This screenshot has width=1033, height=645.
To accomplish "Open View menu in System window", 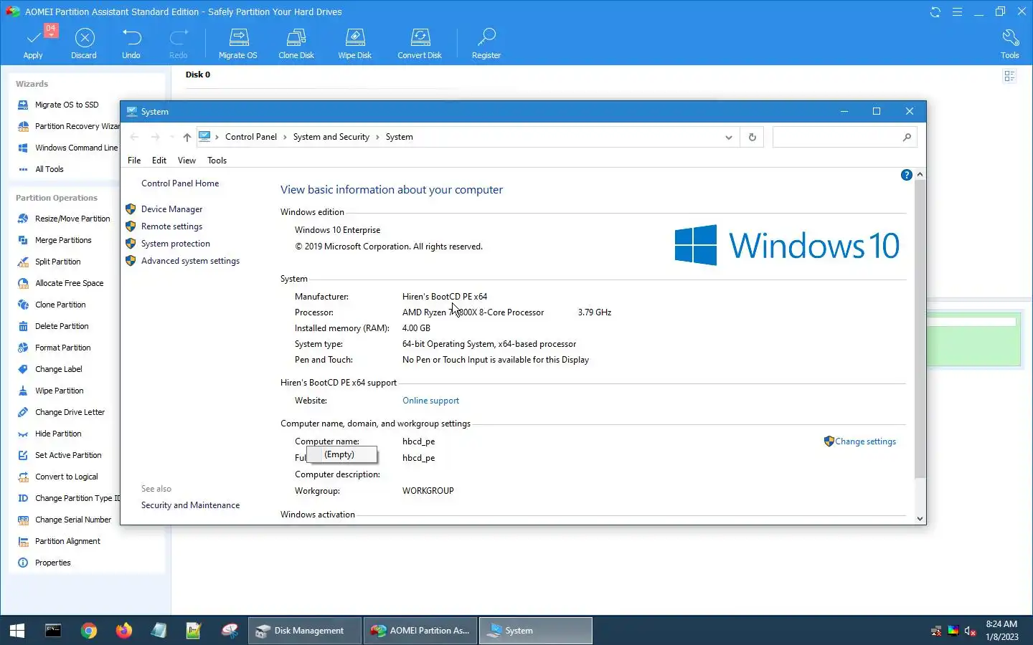I will [x=187, y=161].
